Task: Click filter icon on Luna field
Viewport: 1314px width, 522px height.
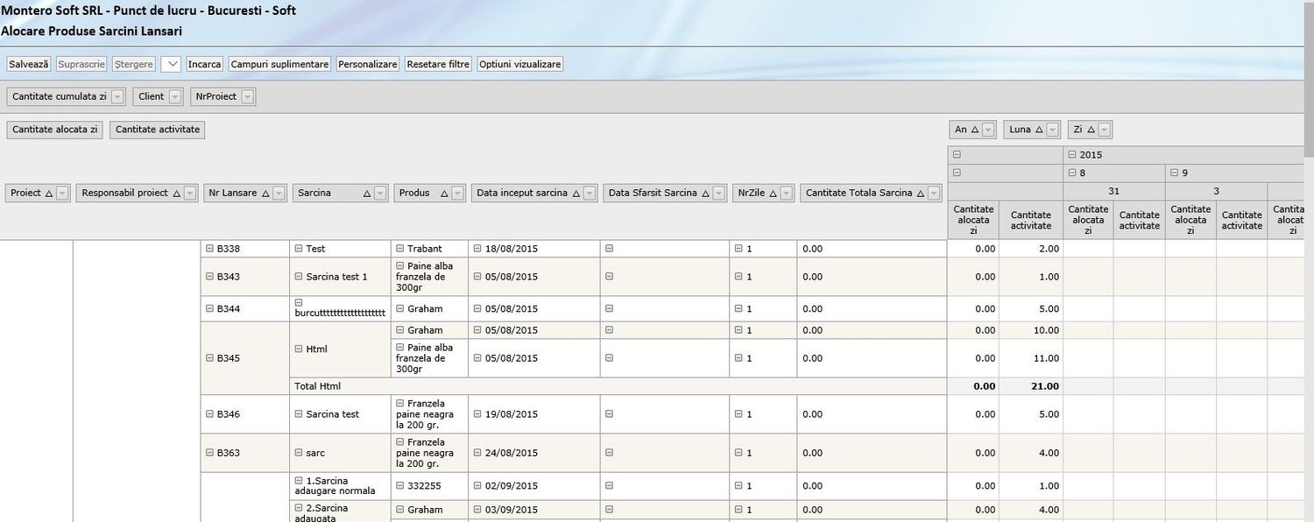Action: tap(1053, 130)
